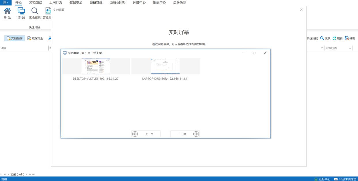Open the 运维中心 ribbon tab

[x=139, y=3]
